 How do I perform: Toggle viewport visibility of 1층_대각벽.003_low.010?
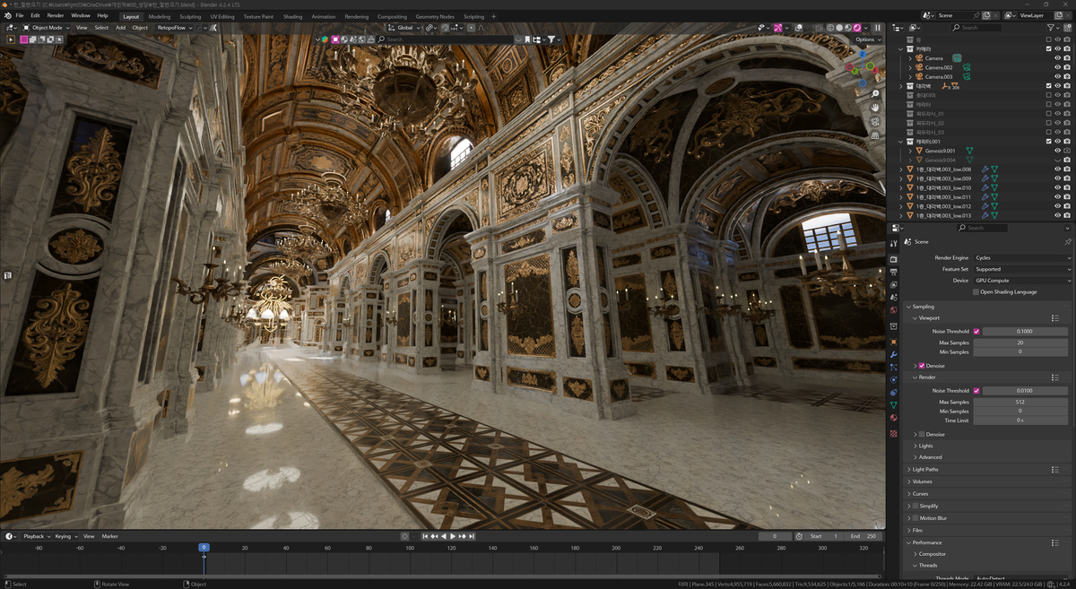click(1058, 188)
